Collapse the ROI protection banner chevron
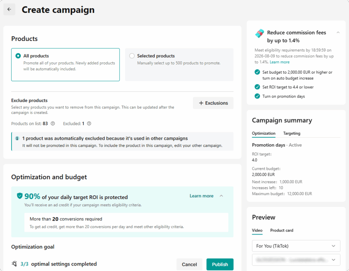The image size is (349, 271). 221,196
